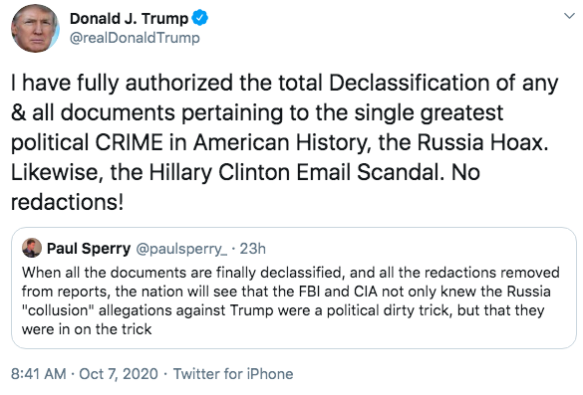Click the word Declassification in the tweet

point(409,83)
